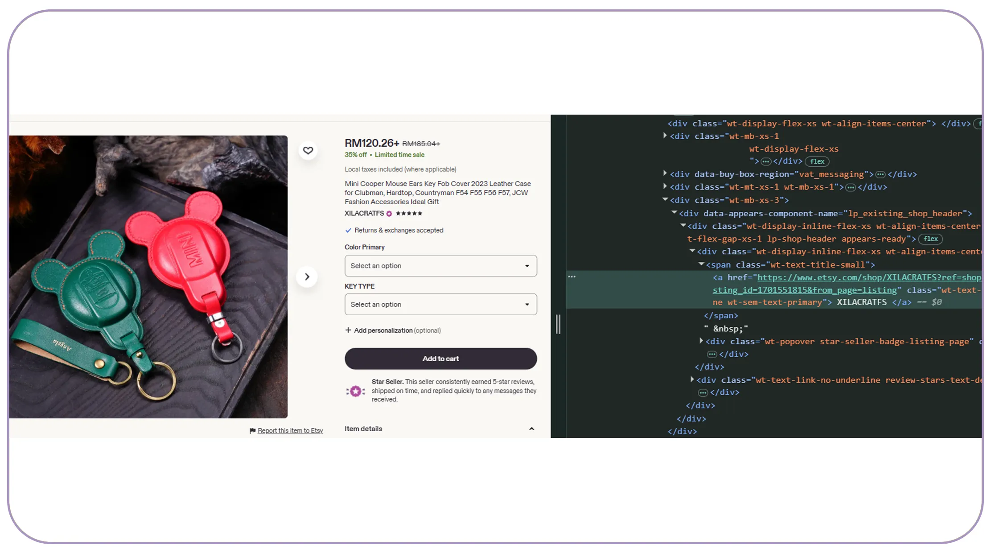The width and height of the screenshot is (991, 553).
Task: Select the &nbsp; text node in DevTools
Action: tap(726, 329)
